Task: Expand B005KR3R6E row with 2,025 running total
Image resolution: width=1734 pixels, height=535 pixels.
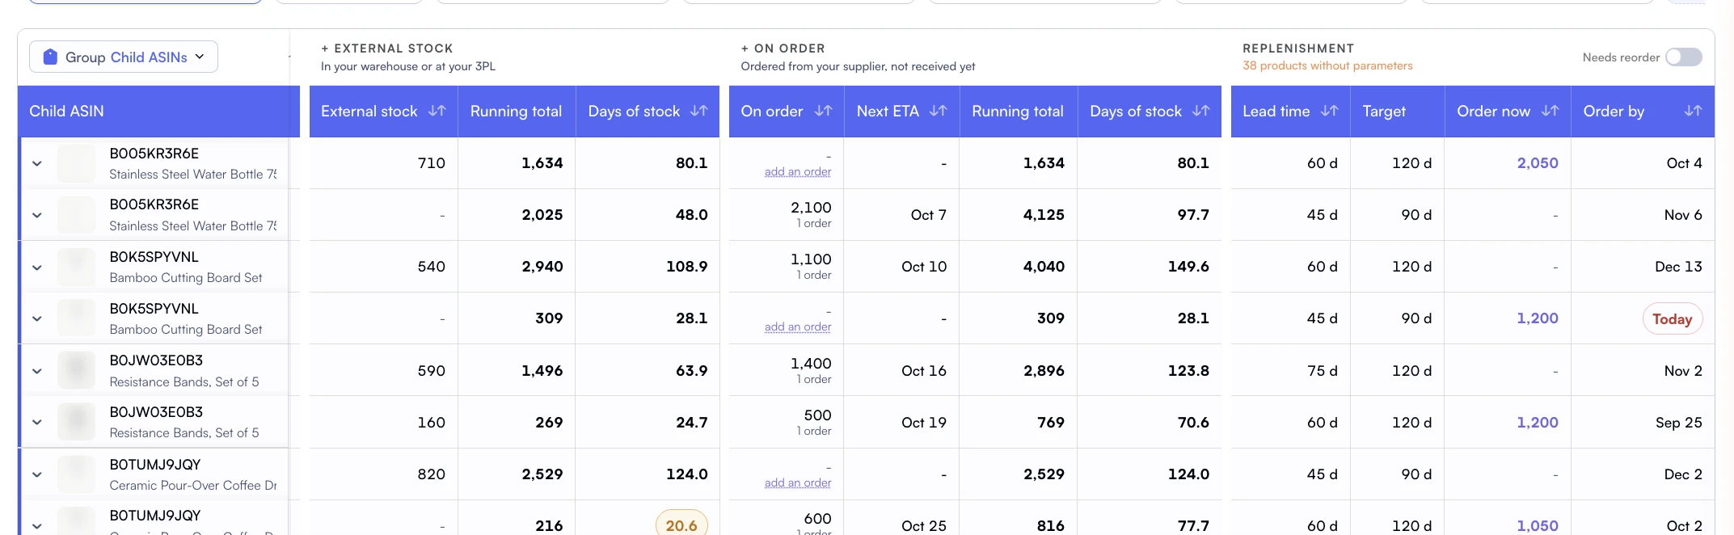Action: click(x=37, y=215)
